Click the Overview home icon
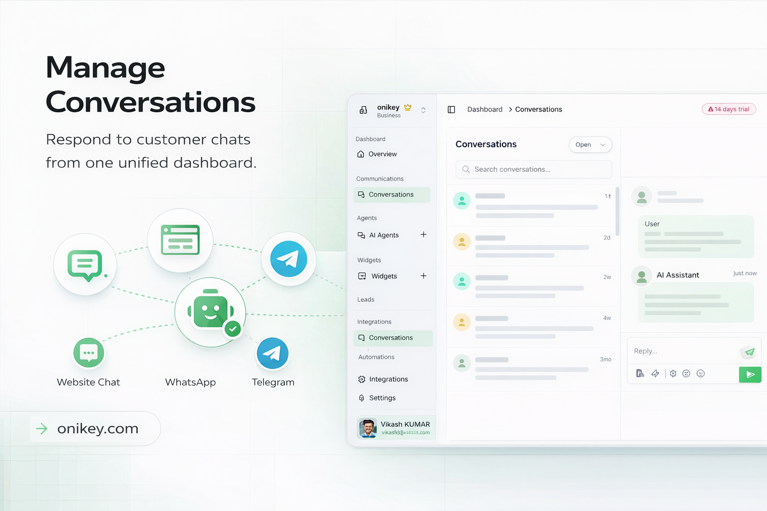 click(361, 154)
